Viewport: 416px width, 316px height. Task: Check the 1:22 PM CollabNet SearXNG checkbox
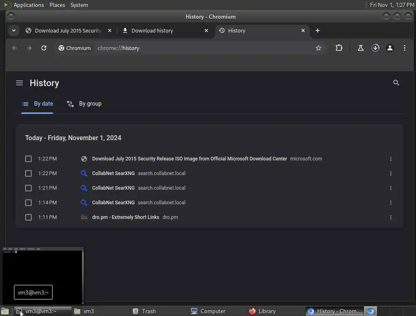[x=28, y=173]
